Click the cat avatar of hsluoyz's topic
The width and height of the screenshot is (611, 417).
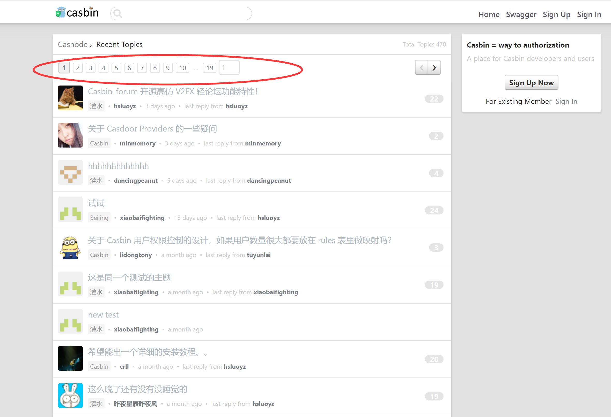(x=70, y=98)
